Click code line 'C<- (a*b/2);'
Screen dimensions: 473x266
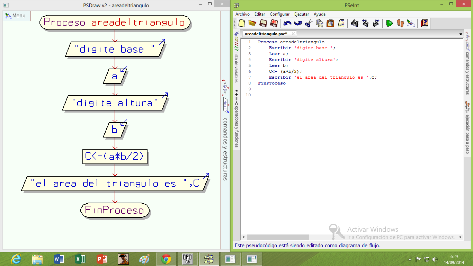point(286,71)
